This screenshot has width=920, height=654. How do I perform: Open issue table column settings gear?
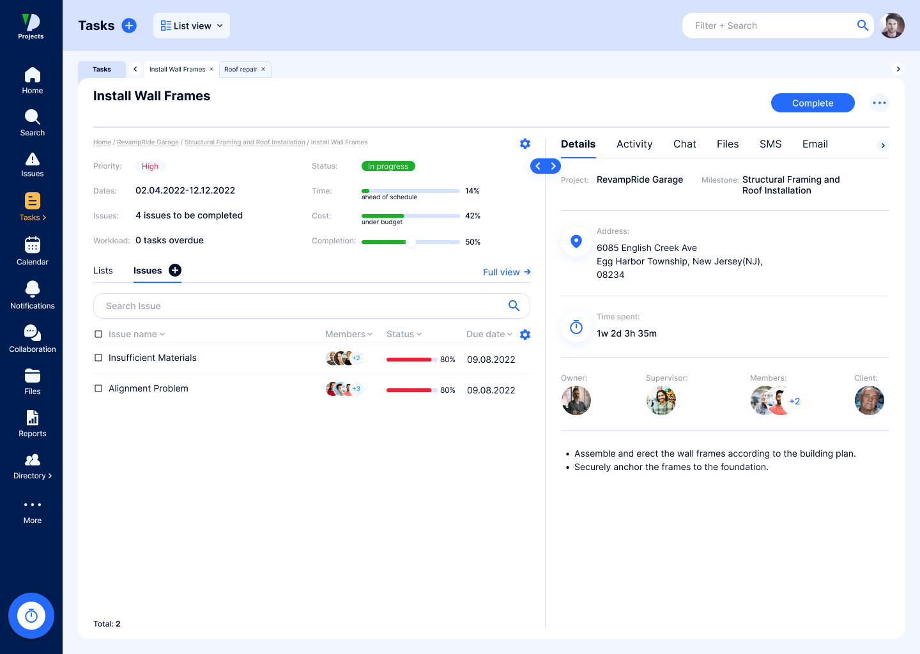(x=525, y=335)
